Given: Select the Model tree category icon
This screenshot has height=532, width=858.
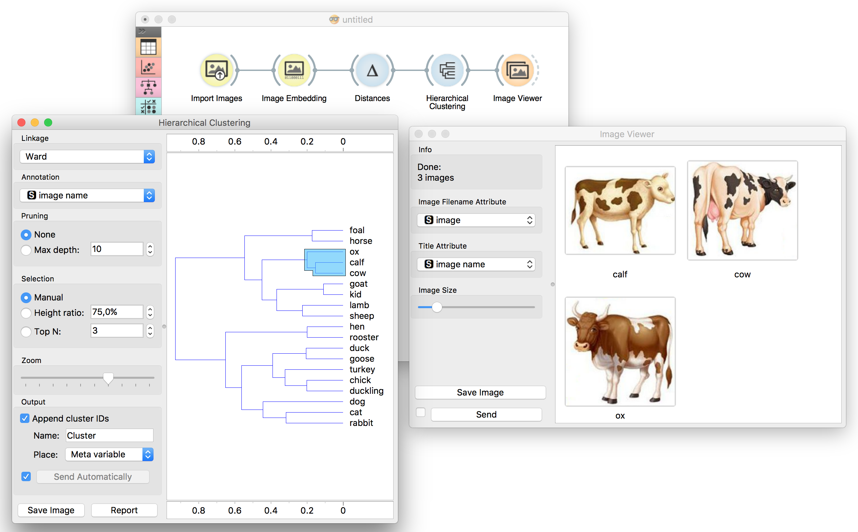Looking at the screenshot, I should pyautogui.click(x=148, y=87).
